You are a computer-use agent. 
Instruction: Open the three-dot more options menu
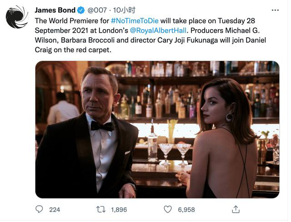pyautogui.click(x=275, y=10)
